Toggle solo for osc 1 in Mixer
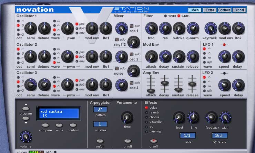This screenshot has width=255, height=153. coord(132,26)
